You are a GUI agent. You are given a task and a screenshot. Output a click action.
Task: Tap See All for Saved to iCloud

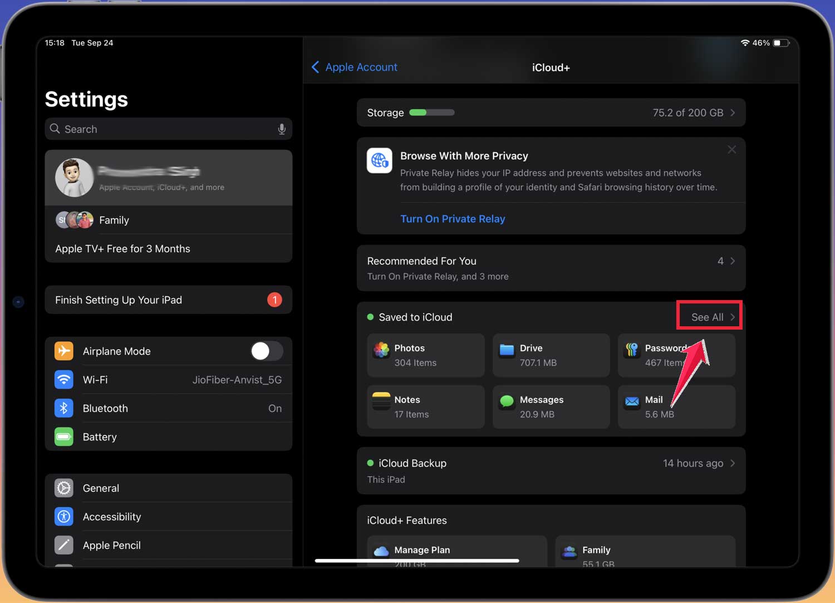(709, 317)
